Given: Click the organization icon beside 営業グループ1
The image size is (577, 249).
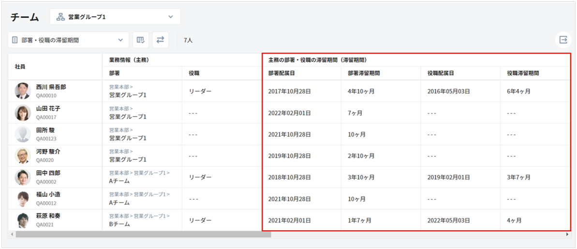Looking at the screenshot, I should coord(61,17).
